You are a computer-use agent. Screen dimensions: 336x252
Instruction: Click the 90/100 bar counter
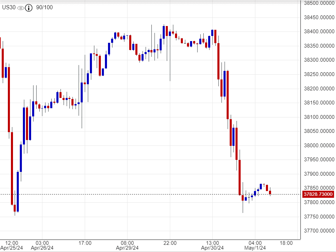click(44, 8)
